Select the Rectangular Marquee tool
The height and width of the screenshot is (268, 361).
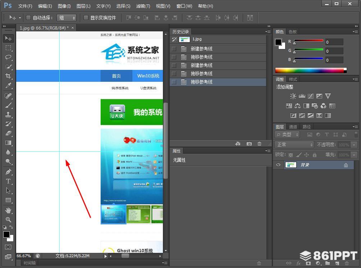(8, 48)
